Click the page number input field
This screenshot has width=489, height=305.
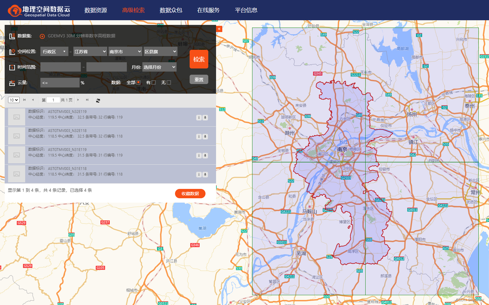(x=53, y=100)
